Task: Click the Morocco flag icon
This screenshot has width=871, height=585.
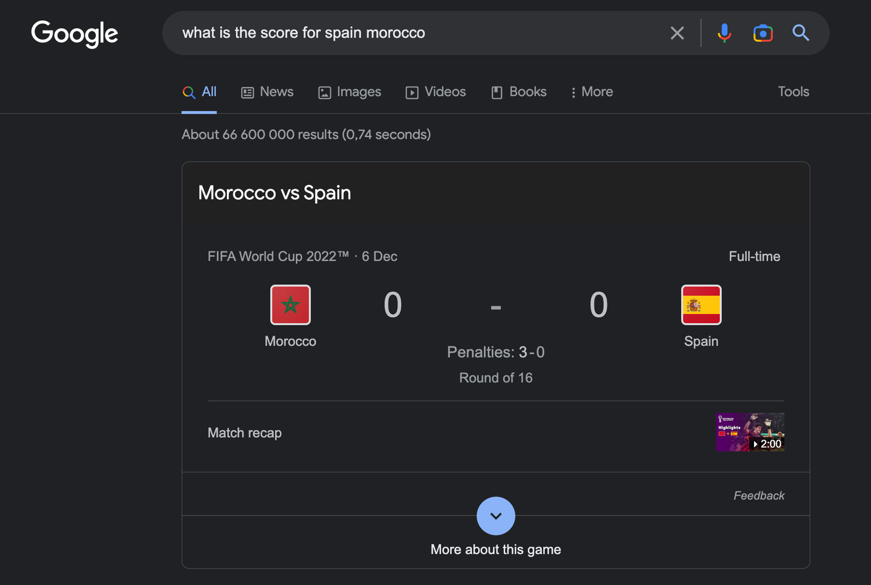Action: click(x=290, y=305)
